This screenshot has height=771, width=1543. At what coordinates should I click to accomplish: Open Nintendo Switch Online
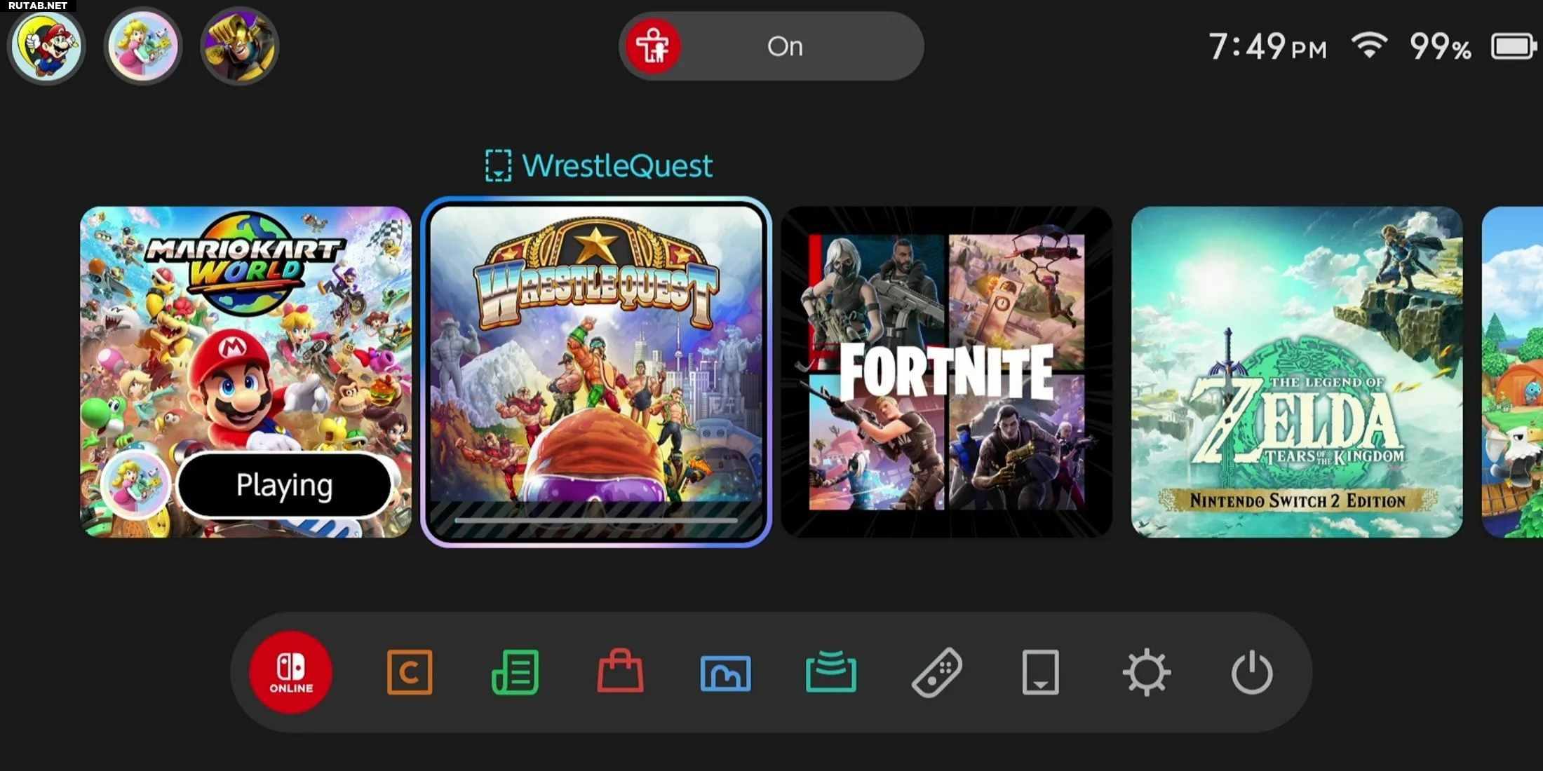point(291,672)
